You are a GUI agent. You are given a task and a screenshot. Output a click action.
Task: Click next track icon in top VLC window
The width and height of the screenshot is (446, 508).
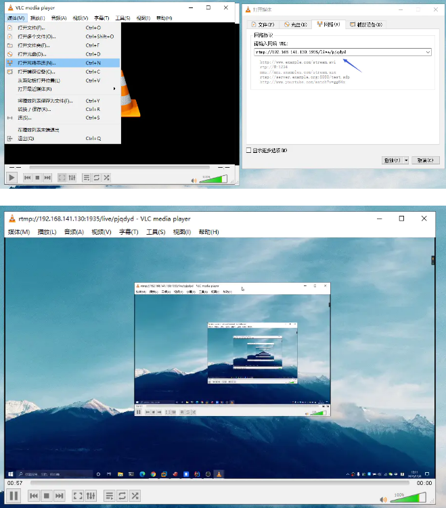pos(47,177)
